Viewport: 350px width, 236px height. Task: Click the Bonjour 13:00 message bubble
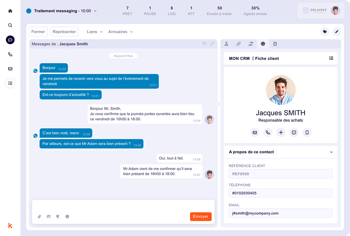54,68
